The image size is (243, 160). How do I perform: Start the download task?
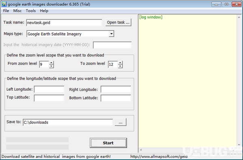pyautogui.click(x=108, y=143)
